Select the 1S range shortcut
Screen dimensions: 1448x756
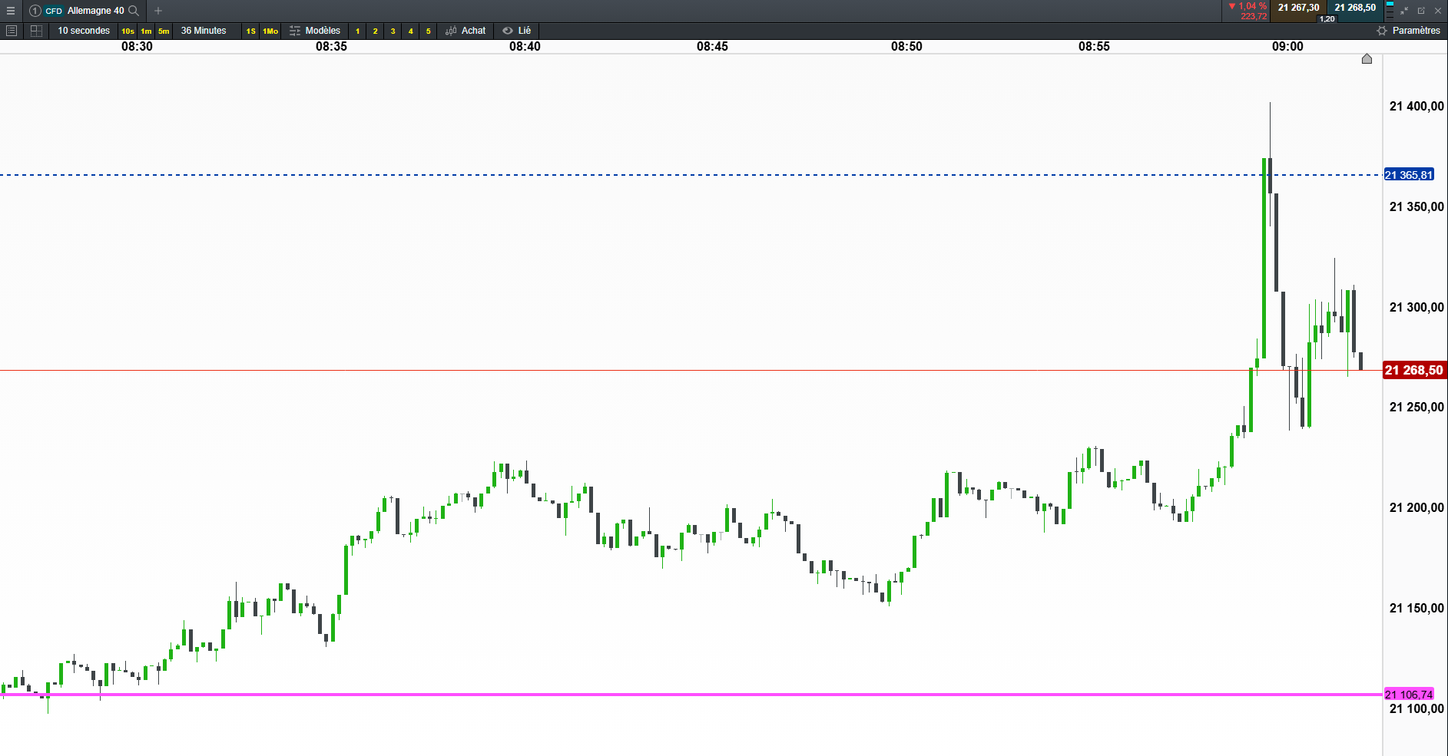251,31
